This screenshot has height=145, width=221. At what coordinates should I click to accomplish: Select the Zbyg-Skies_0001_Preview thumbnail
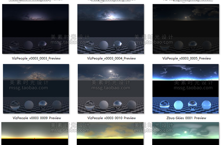(186, 89)
